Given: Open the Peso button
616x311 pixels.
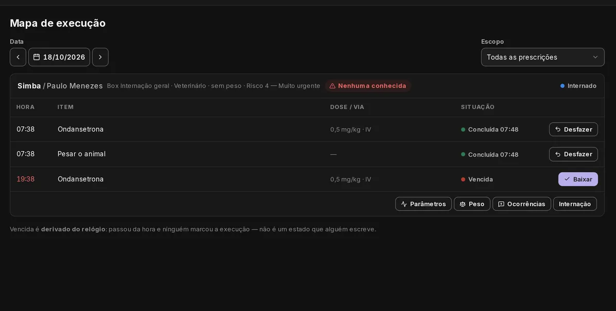Looking at the screenshot, I should (x=472, y=204).
